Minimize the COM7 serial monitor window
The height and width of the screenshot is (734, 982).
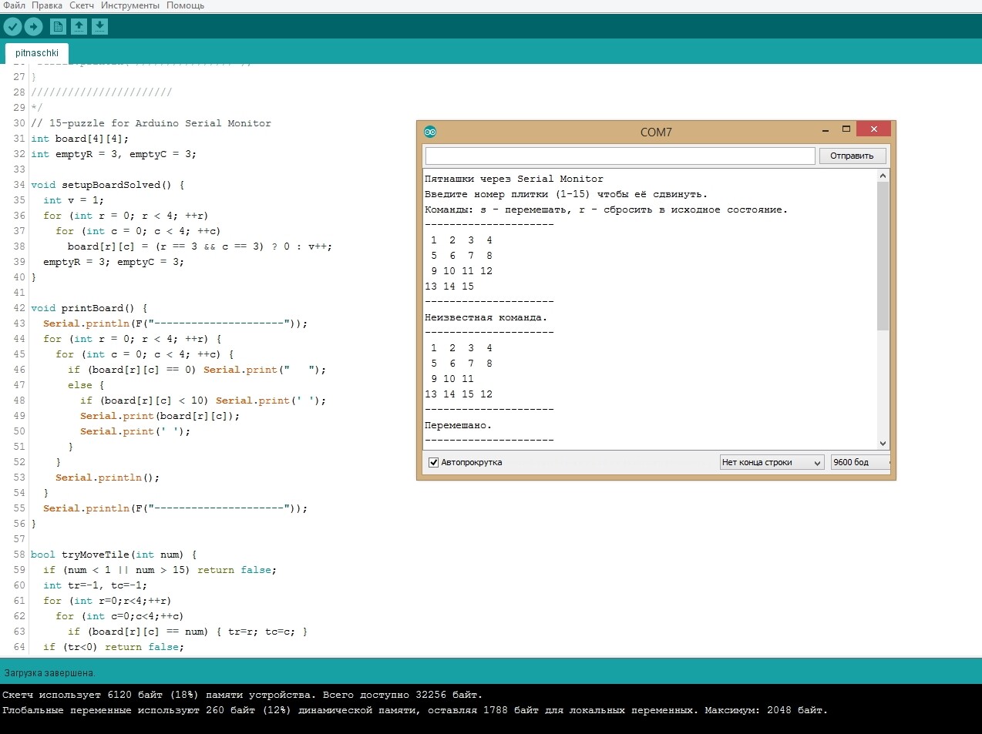pyautogui.click(x=825, y=130)
